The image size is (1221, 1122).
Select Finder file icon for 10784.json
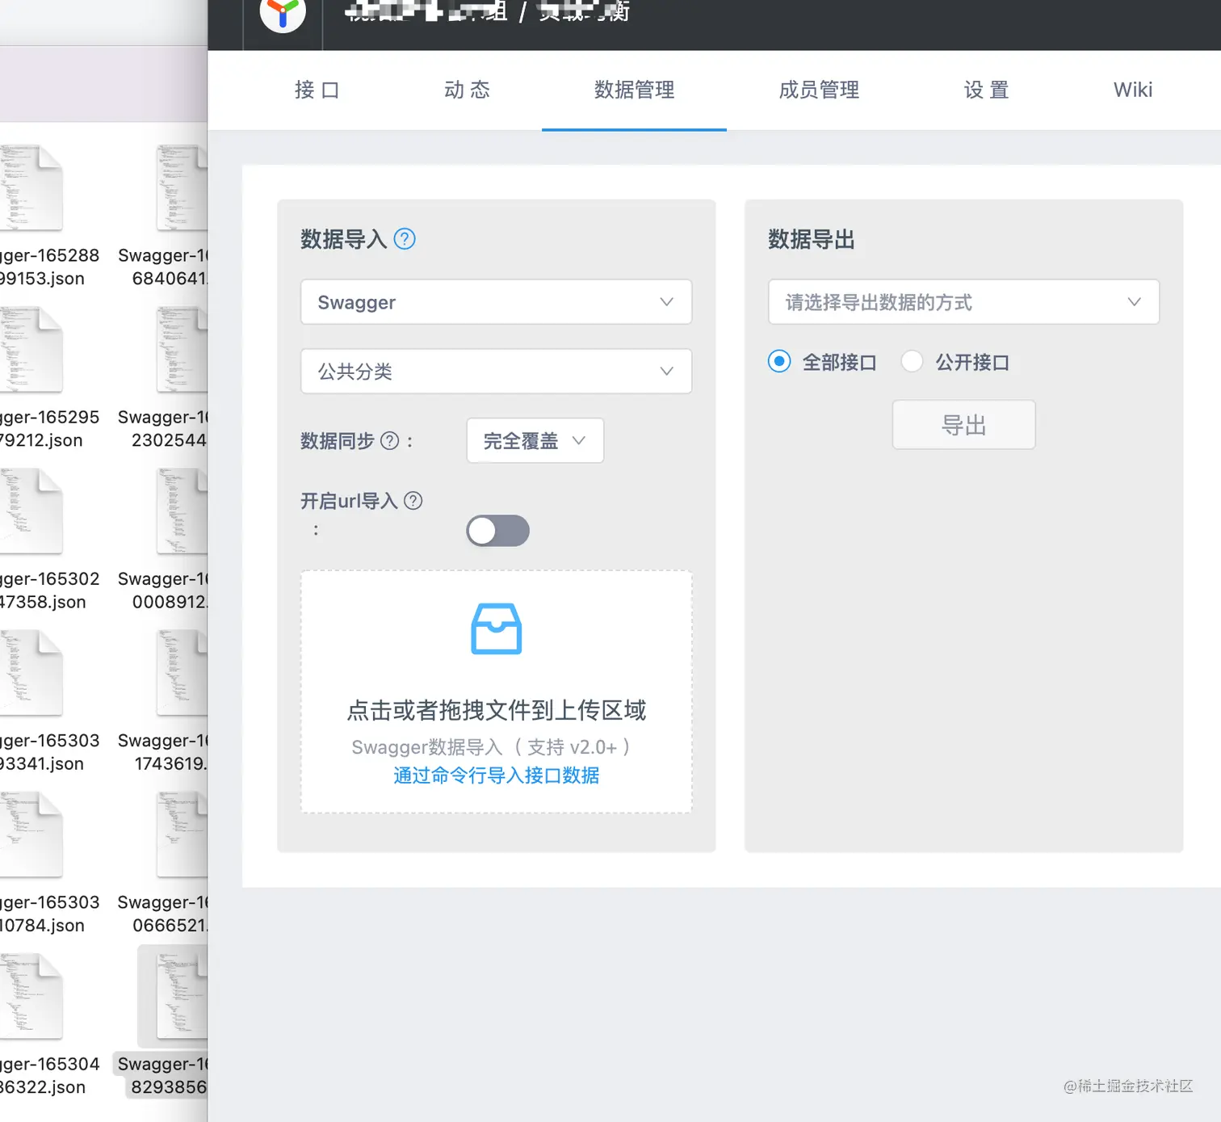pos(31,834)
